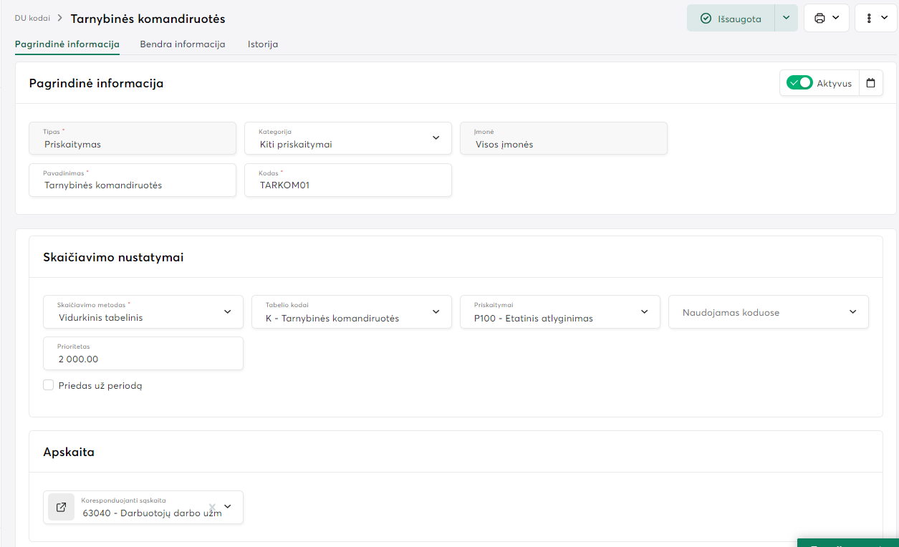Expand the Koresponduojanti sąskaita dropdown chevron
This screenshot has width=899, height=547.
[x=228, y=506]
